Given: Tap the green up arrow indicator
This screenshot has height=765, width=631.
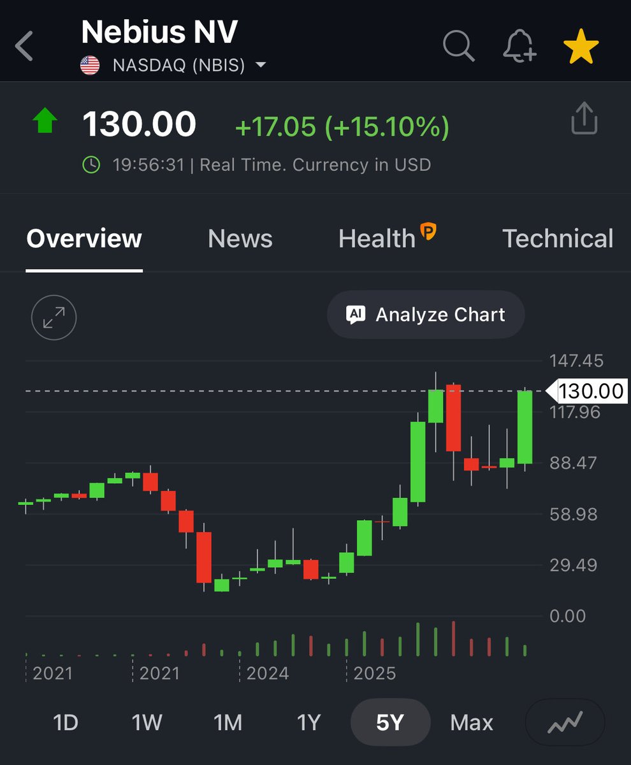Looking at the screenshot, I should [x=45, y=120].
